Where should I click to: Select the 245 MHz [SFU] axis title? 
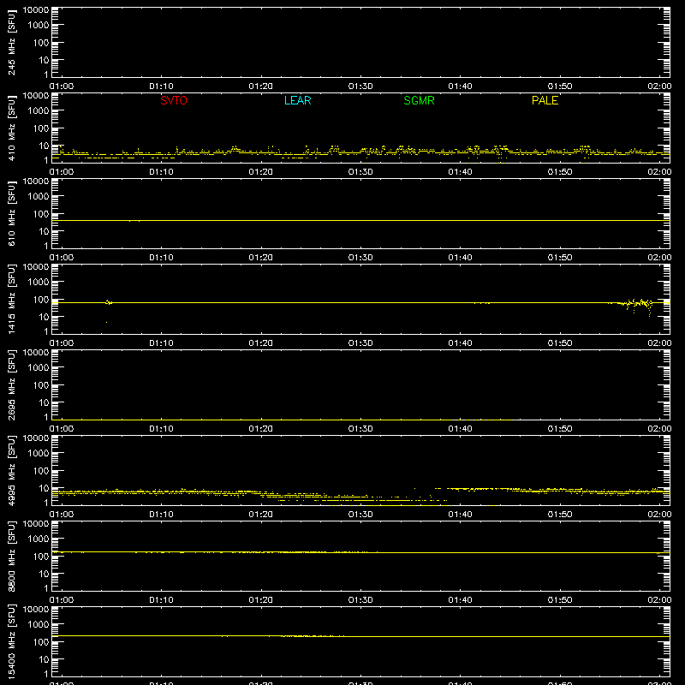11,42
